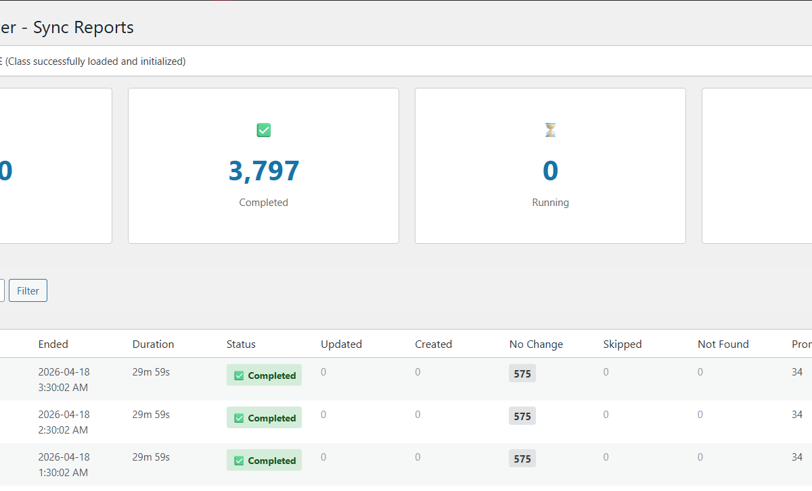This screenshot has height=491, width=812.
Task: Click the Updated column header
Action: click(x=341, y=344)
